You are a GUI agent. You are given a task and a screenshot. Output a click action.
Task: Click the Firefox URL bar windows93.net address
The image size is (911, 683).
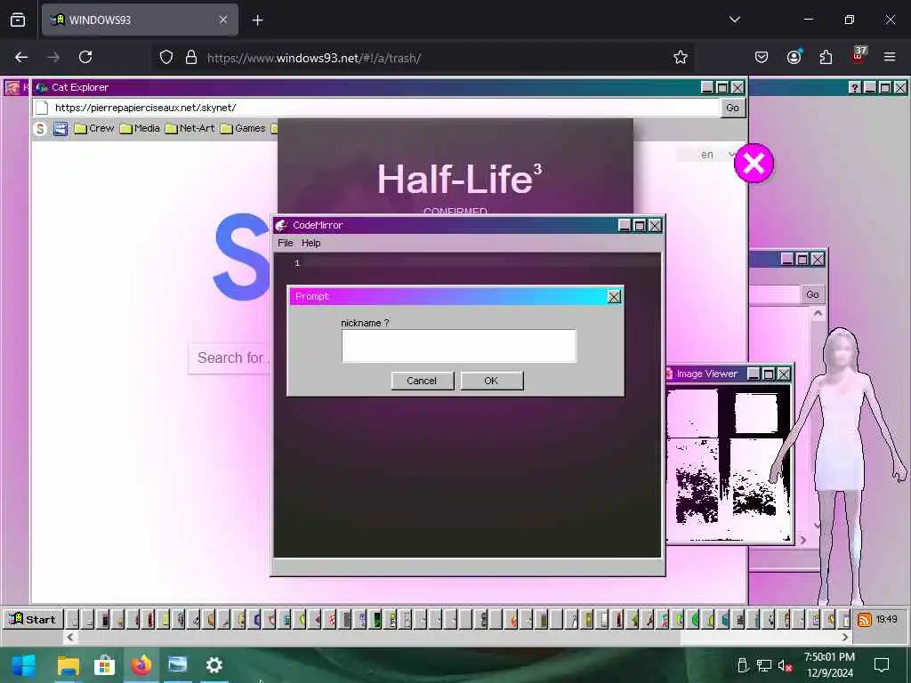314,58
